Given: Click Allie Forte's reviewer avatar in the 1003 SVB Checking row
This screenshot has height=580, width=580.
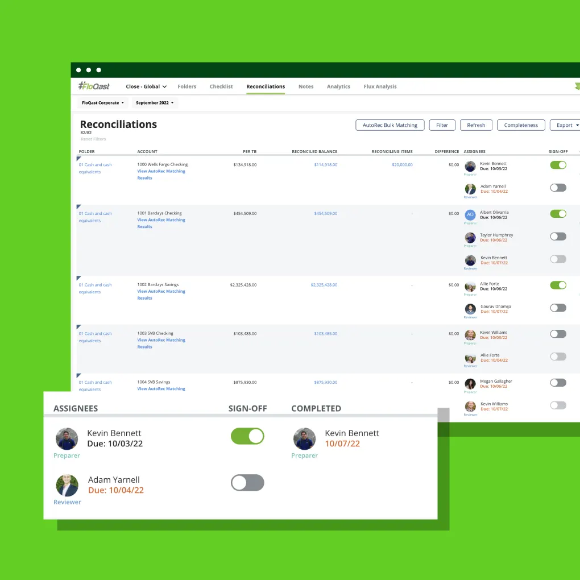Looking at the screenshot, I should pos(470,358).
